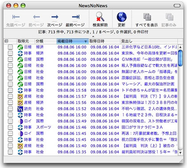Collapse the toolbar with the small caret
The height and width of the screenshot is (168, 187).
(x=93, y=36)
